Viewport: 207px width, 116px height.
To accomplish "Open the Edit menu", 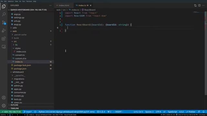I will 5,1.
